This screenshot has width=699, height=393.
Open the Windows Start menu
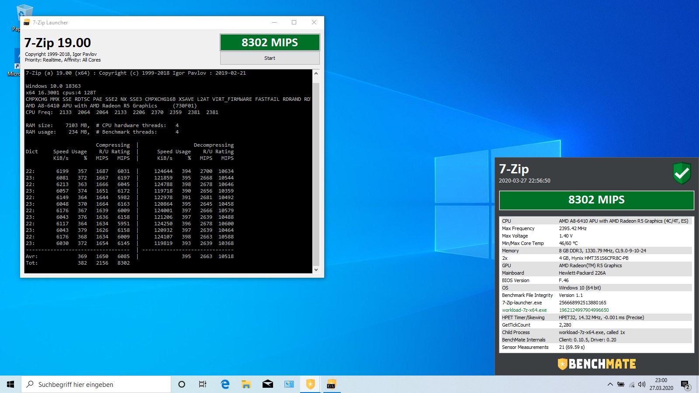pos(10,384)
